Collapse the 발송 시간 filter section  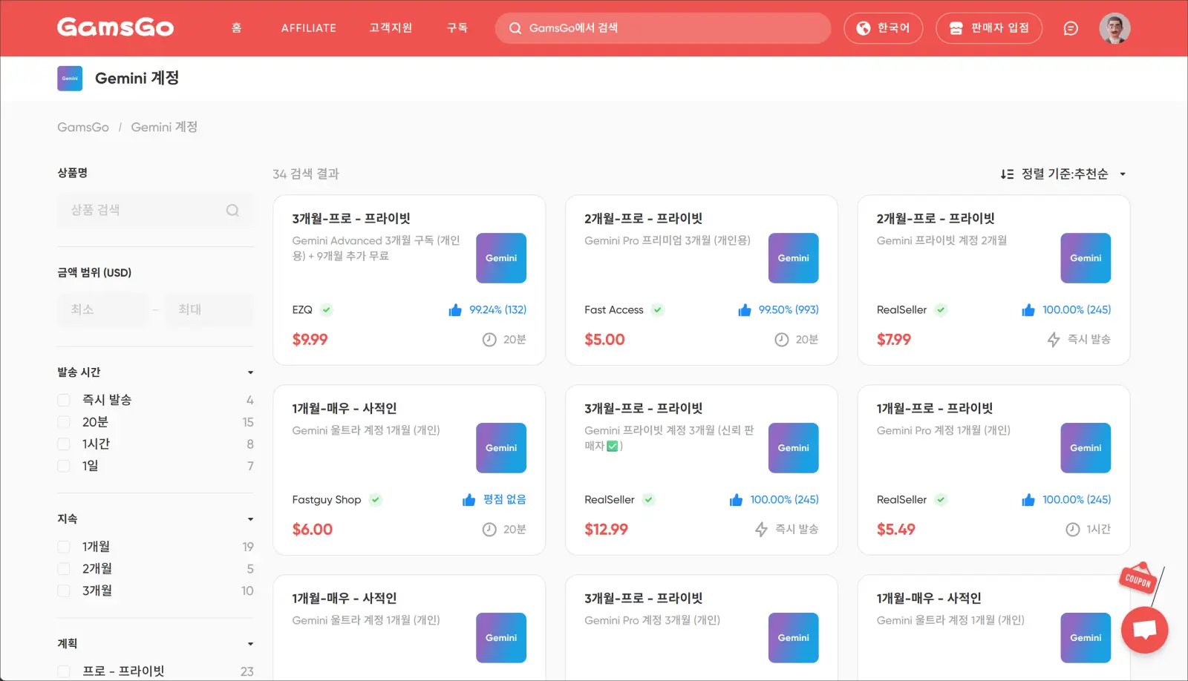click(250, 372)
